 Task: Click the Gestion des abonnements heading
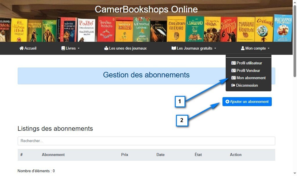click(146, 75)
